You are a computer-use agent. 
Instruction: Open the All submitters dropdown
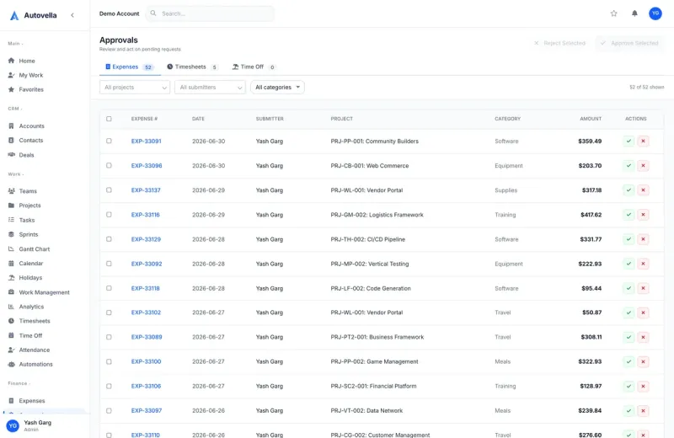pyautogui.click(x=210, y=88)
